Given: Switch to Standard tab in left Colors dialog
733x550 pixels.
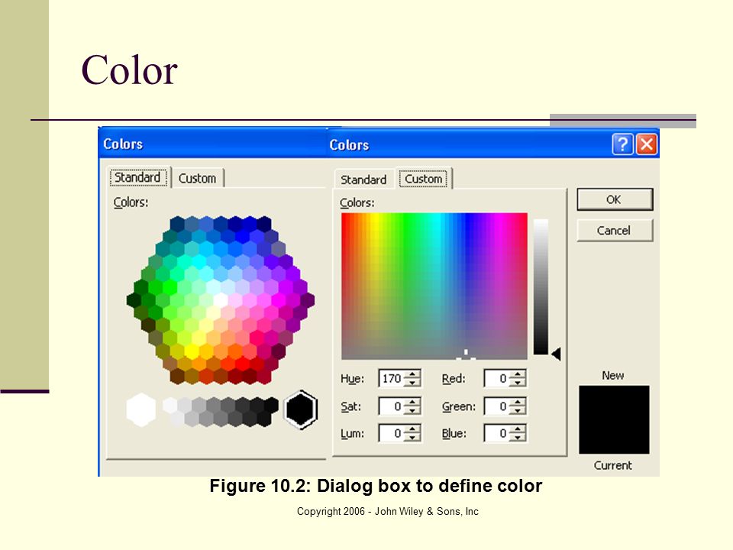Looking at the screenshot, I should point(137,178).
